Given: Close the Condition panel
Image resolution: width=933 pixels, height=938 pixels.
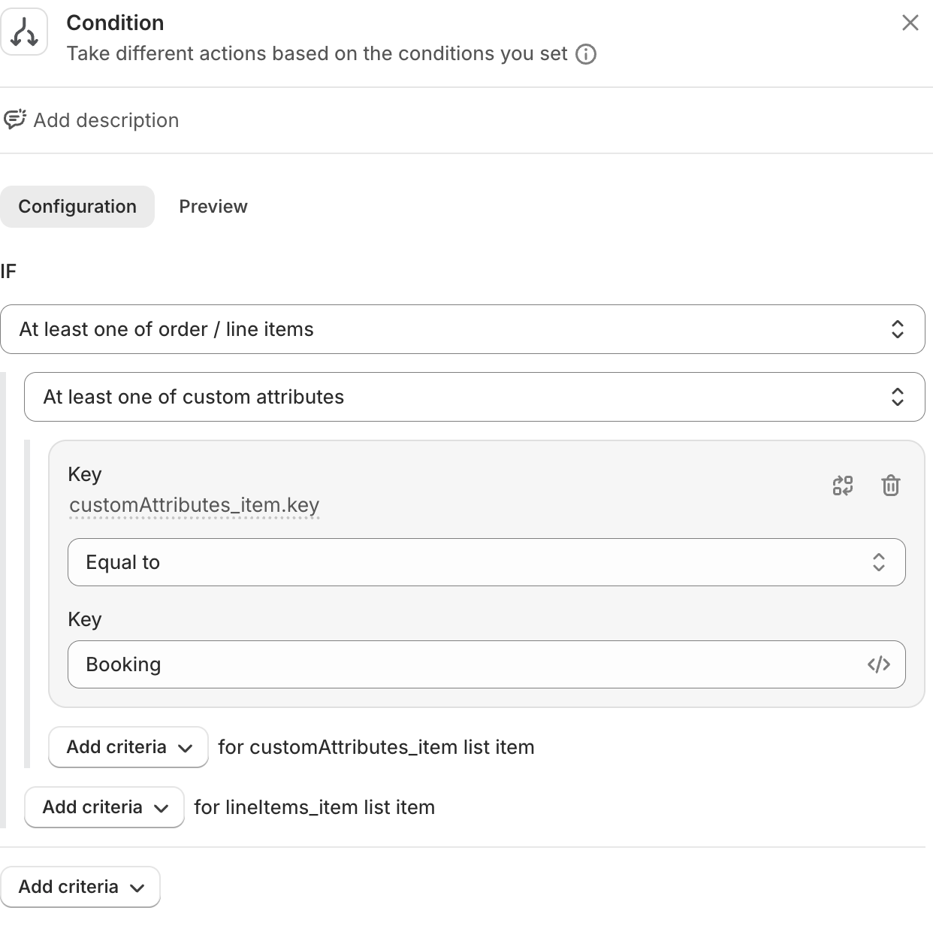Looking at the screenshot, I should point(910,23).
